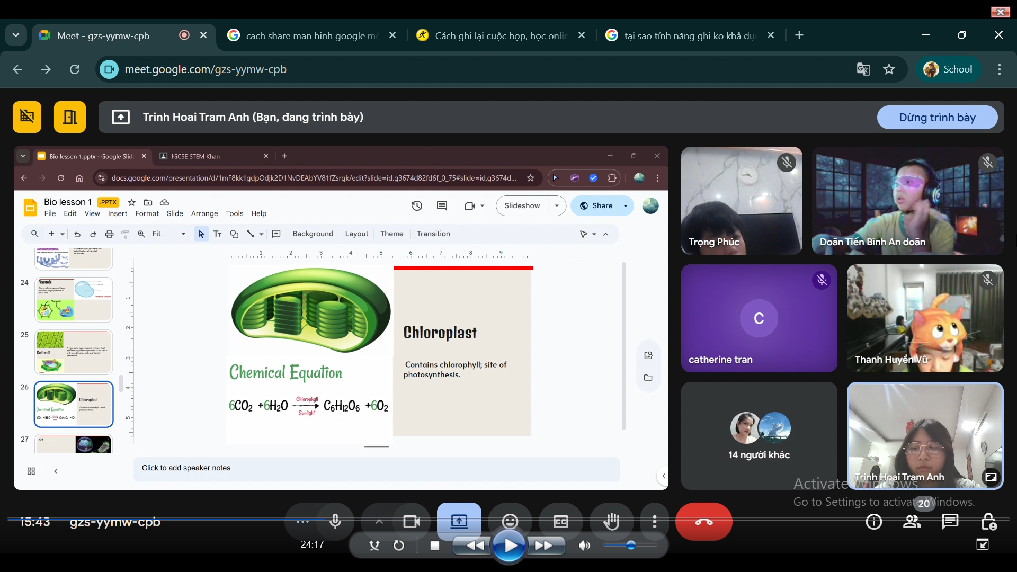The image size is (1017, 572).
Task: Turn off the camera in Meet
Action: (412, 521)
